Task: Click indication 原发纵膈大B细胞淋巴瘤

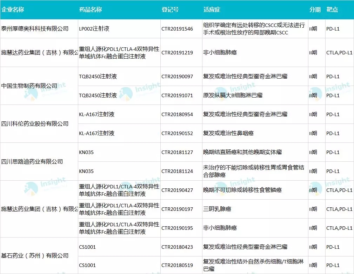Action: [x=233, y=95]
